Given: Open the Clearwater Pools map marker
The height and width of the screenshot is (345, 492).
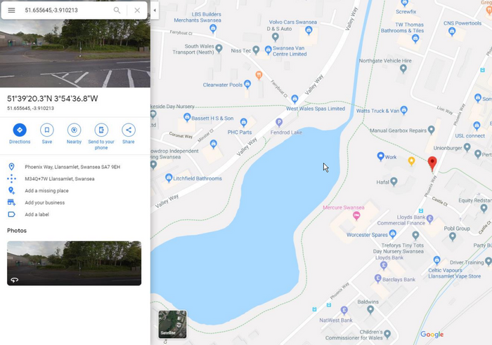Looking at the screenshot, I should [x=247, y=84].
